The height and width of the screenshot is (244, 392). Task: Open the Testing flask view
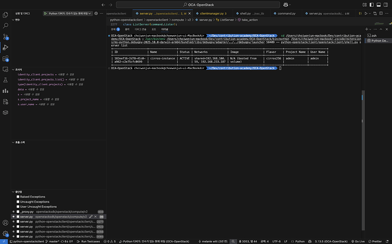[5, 80]
